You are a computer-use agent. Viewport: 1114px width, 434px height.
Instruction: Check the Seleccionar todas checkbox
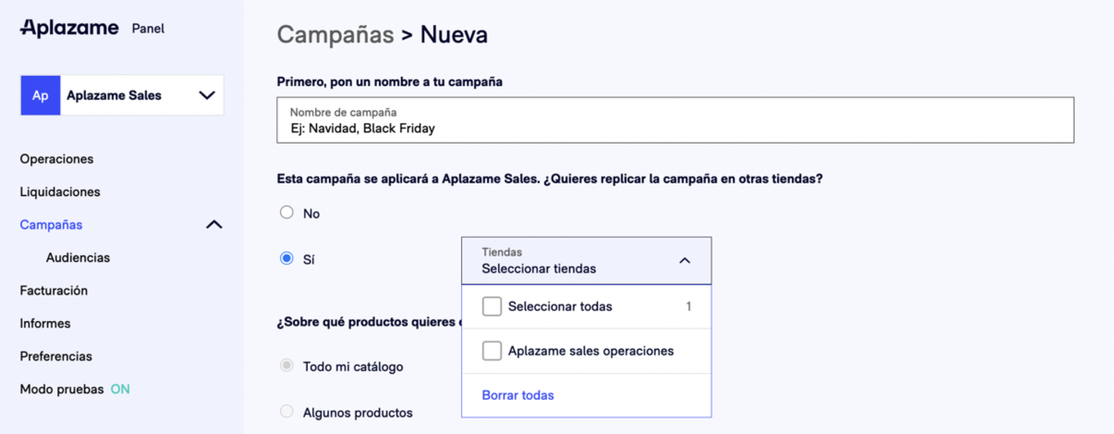(x=492, y=306)
